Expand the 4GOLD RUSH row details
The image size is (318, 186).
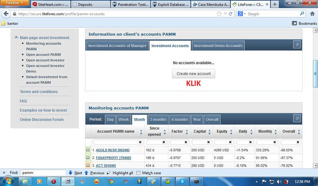(x=88, y=150)
